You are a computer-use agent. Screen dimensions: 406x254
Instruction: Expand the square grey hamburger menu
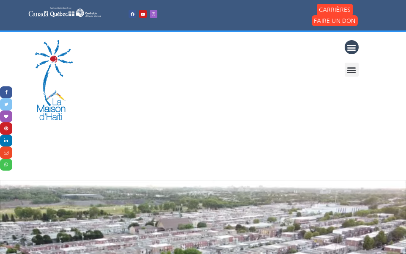[351, 70]
